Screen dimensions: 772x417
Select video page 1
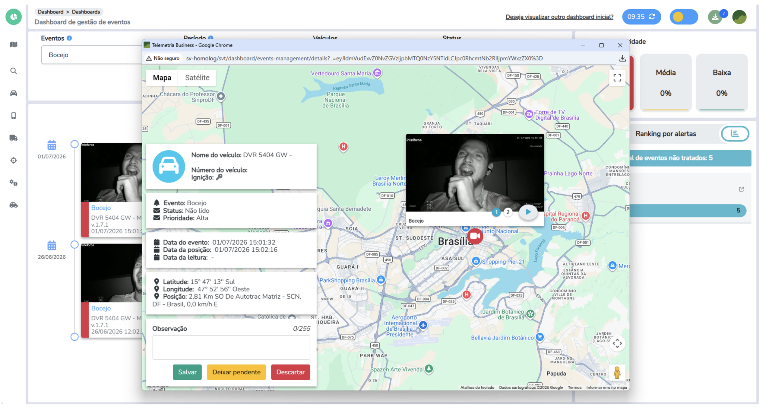coord(496,212)
